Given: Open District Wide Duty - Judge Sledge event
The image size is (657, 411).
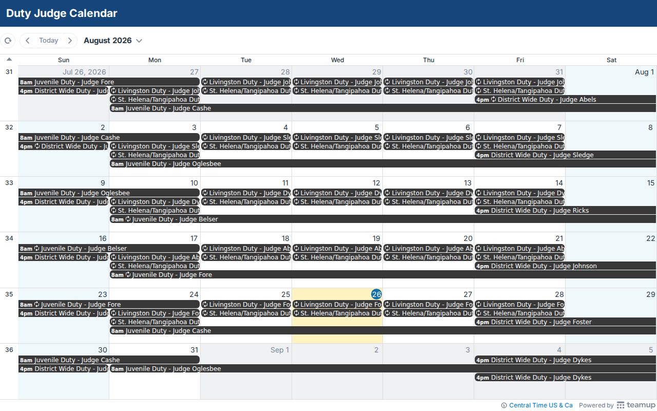Looking at the screenshot, I should point(565,155).
